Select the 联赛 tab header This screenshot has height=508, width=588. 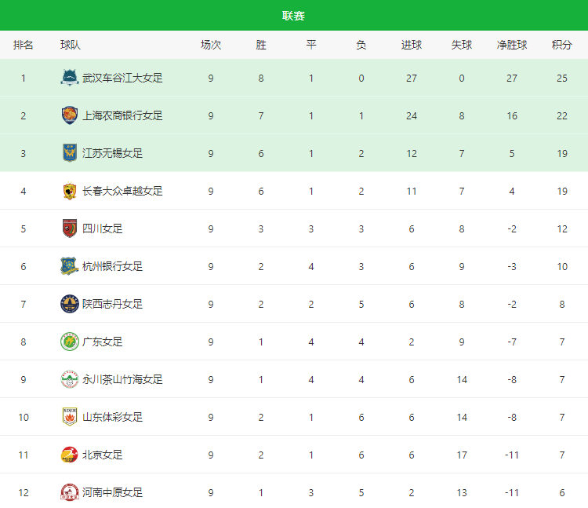(x=293, y=16)
